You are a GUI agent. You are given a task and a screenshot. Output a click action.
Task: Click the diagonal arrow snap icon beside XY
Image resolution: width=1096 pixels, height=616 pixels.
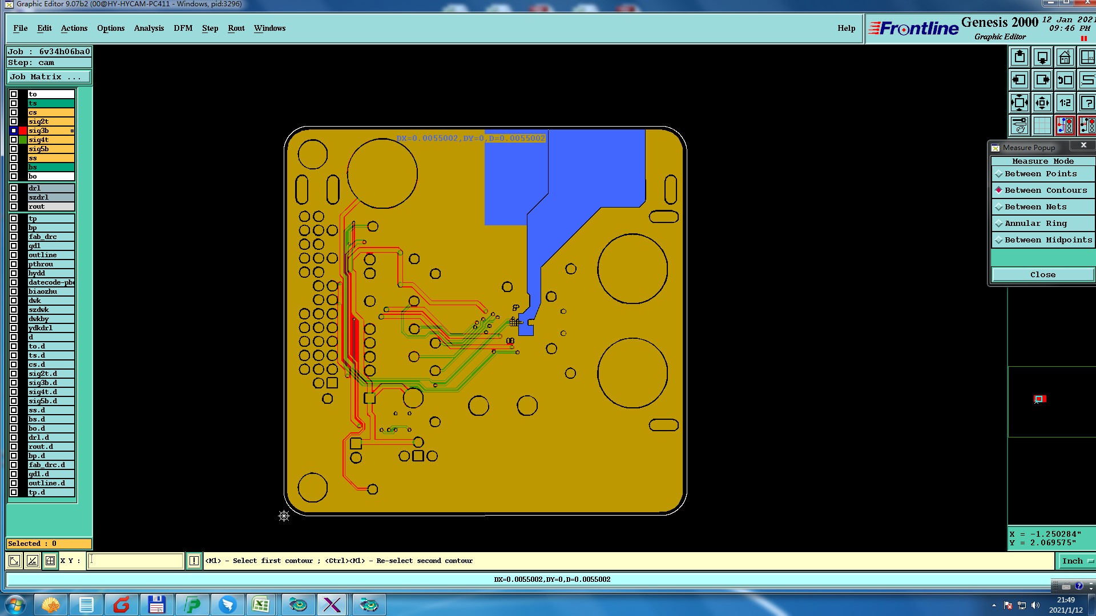coord(14,561)
